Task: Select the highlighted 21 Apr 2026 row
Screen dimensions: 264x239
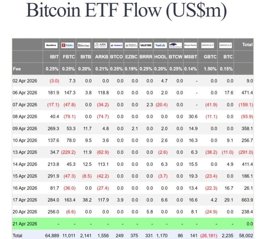Action: point(133,224)
